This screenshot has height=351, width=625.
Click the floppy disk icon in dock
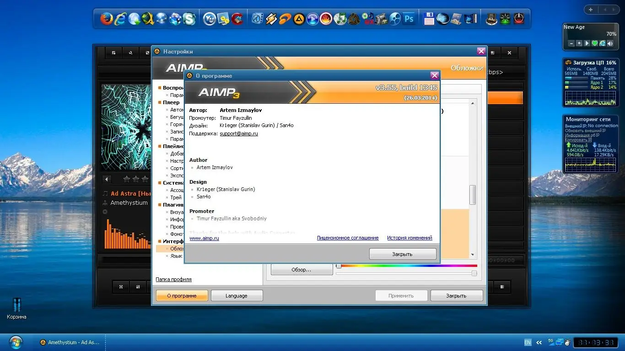click(x=429, y=19)
